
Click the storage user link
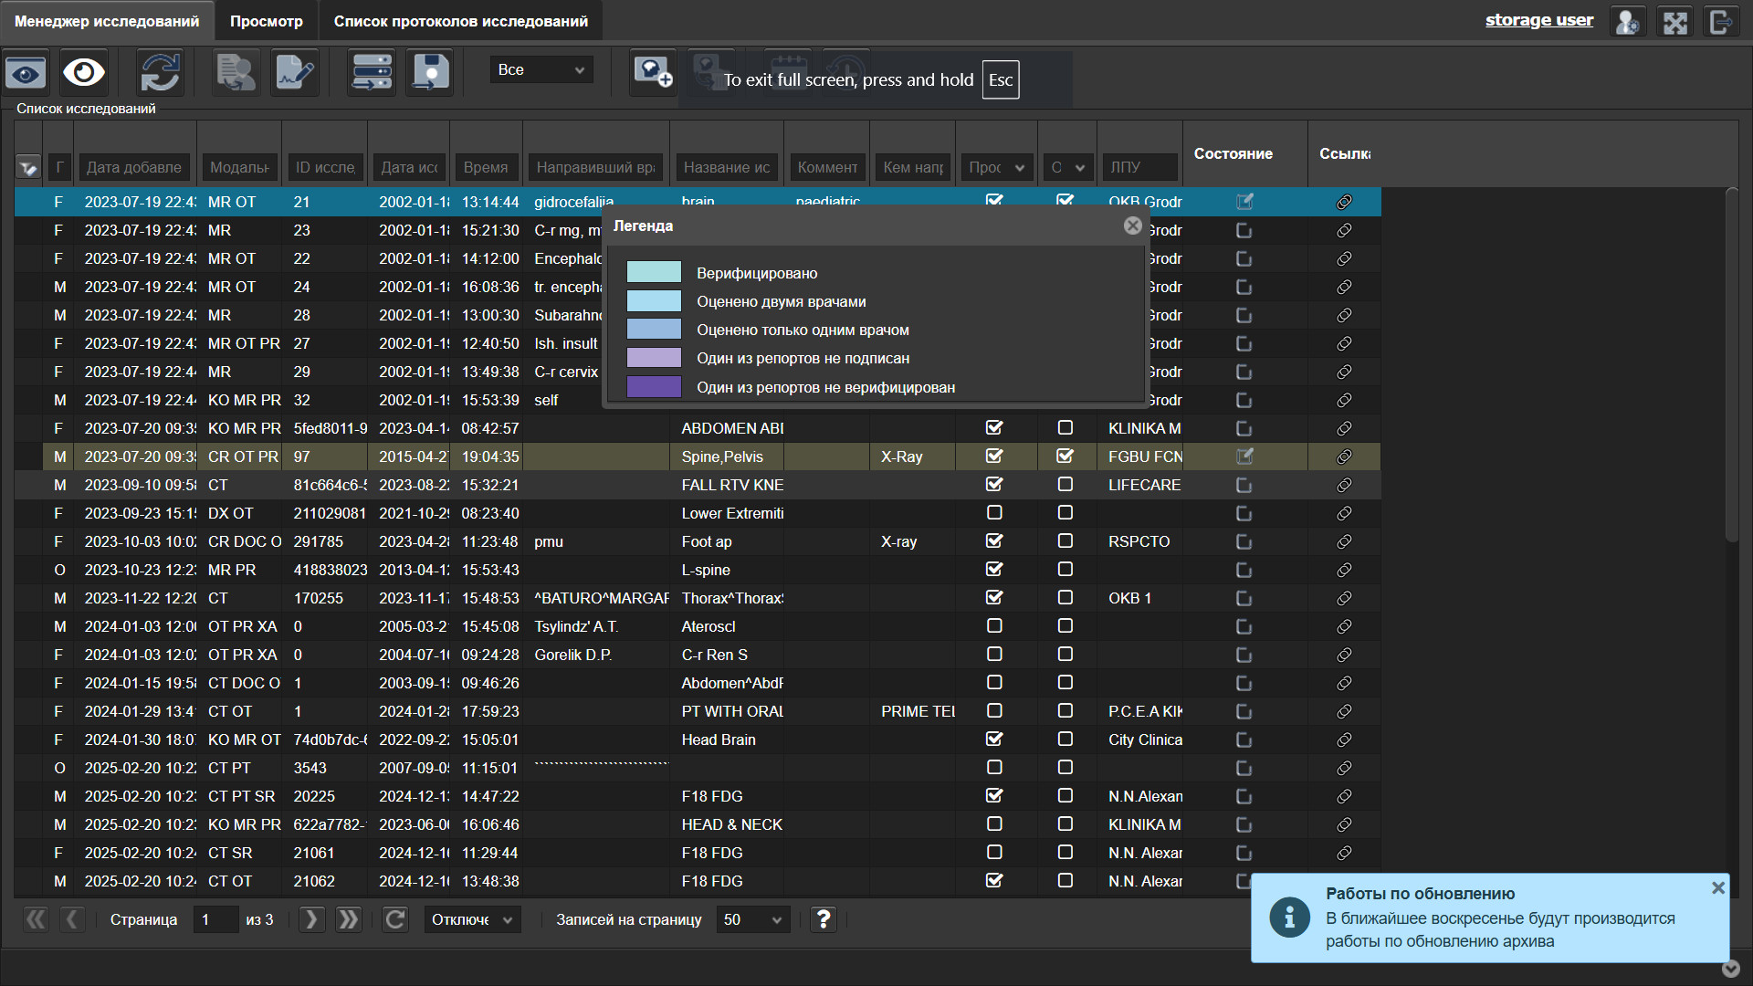point(1538,20)
